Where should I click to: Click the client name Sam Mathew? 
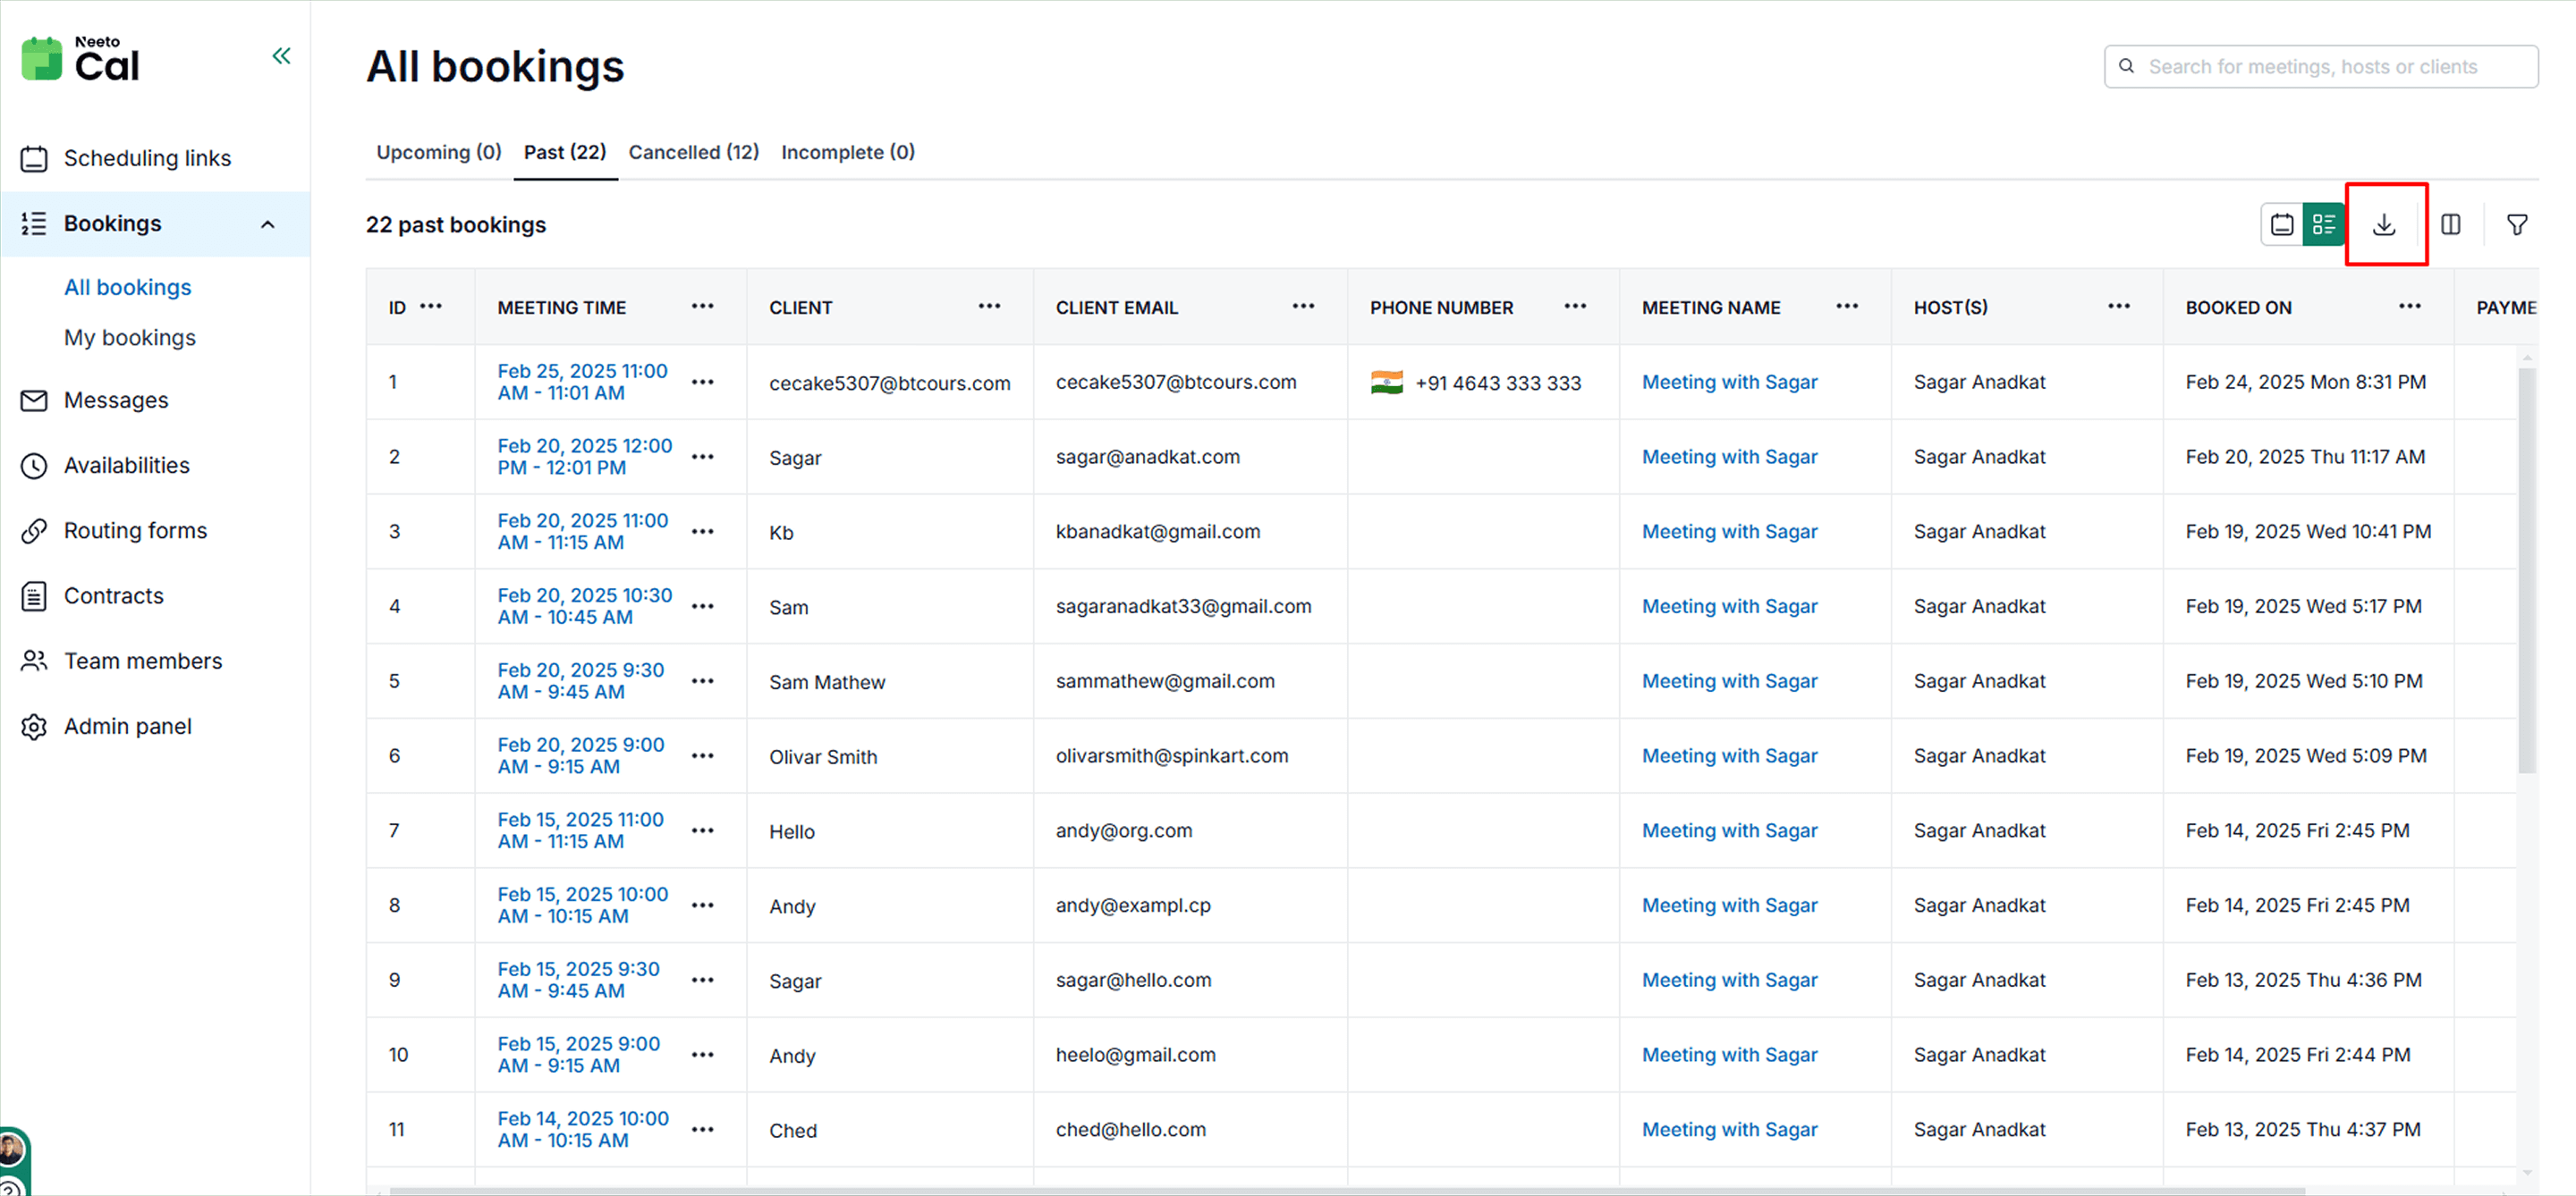(827, 682)
